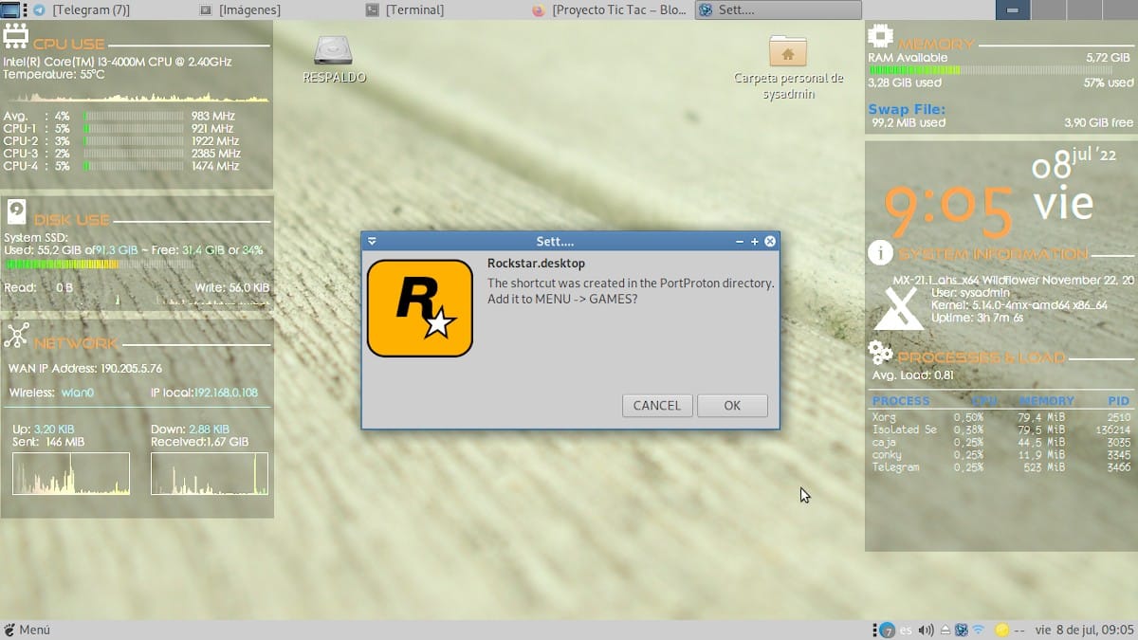
Task: Click the volume speaker tray icon
Action: pyautogui.click(x=927, y=630)
